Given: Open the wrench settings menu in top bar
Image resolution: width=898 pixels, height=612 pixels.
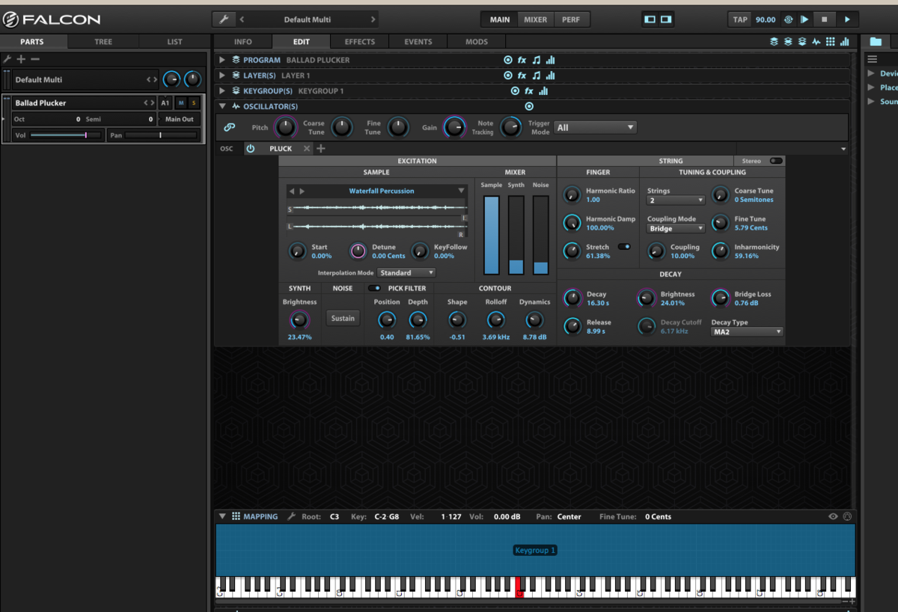Looking at the screenshot, I should (224, 19).
